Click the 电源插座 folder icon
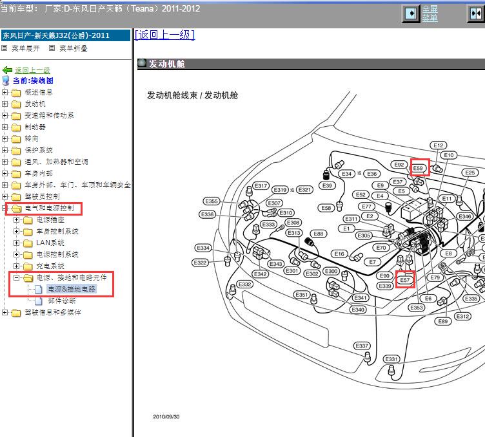Viewport: 485px width, 437px height. [x=28, y=219]
